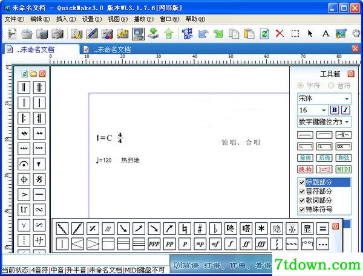The height and width of the screenshot is (276, 363).
Task: Insert the natural accidental symbol
Action: coord(185,229)
